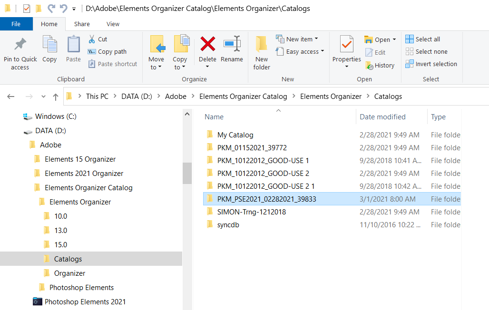Switch to the View ribbon tab
Viewport: 489px width, 310px height.
click(113, 24)
